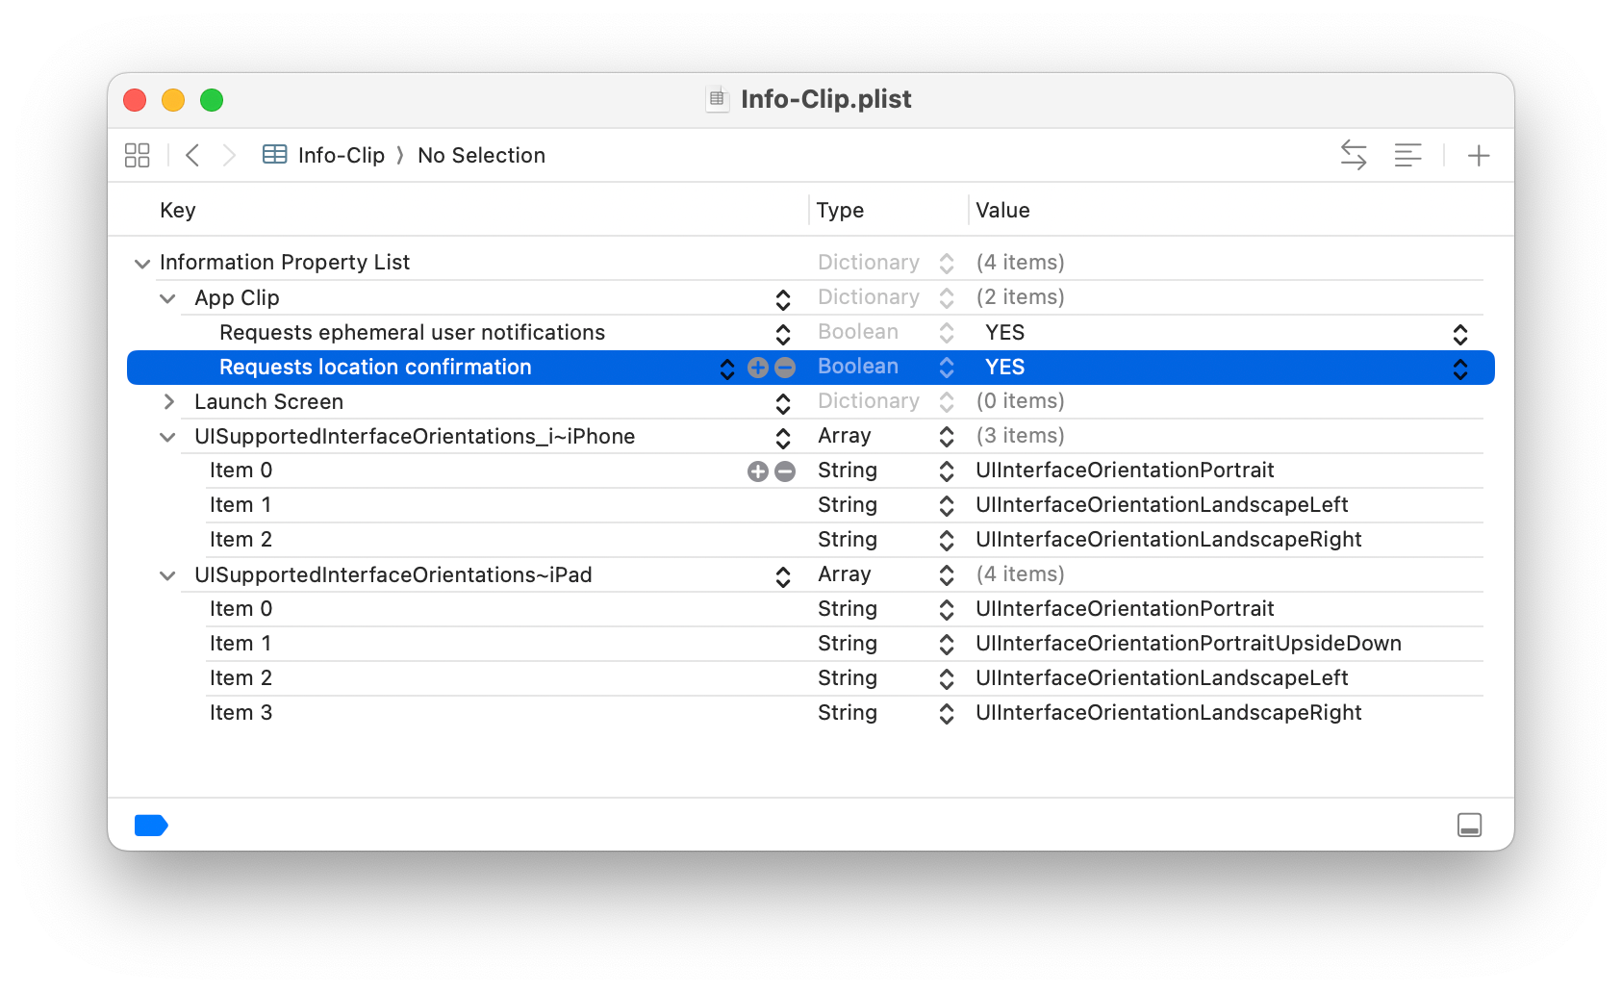Click the Info-Clip table file icon
The width and height of the screenshot is (1622, 993).
[x=275, y=155]
